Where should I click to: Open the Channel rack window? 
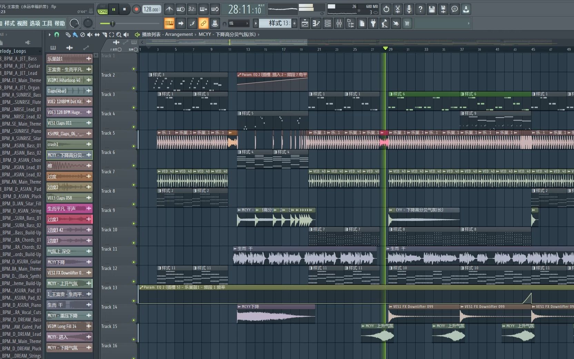328,23
